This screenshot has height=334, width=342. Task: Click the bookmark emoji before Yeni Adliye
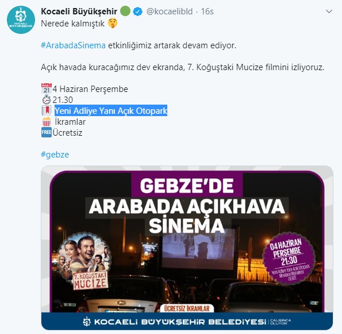click(x=46, y=110)
